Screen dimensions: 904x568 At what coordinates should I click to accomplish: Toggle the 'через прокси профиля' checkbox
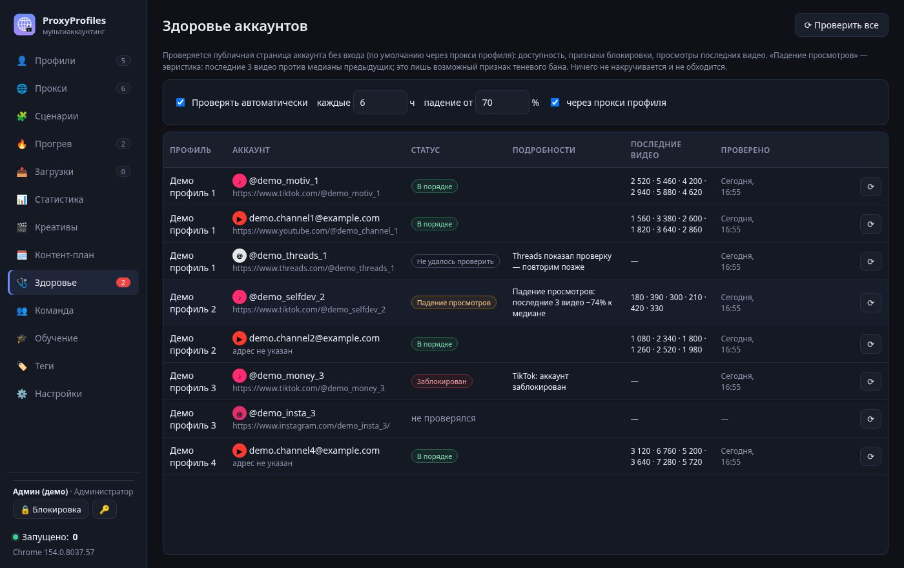(555, 102)
